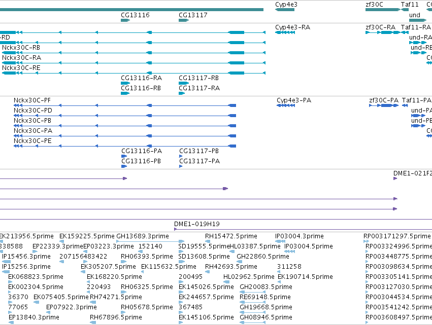Screen dimensions: 432x325
Task: Select the Nckx30C-PE protein label
Action: (x=32, y=141)
